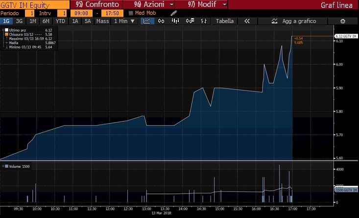359x218 pixels.
Task: Select the fourth chart style icon
Action: point(190,21)
